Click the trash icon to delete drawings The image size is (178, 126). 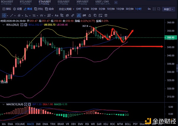[x=106, y=15]
